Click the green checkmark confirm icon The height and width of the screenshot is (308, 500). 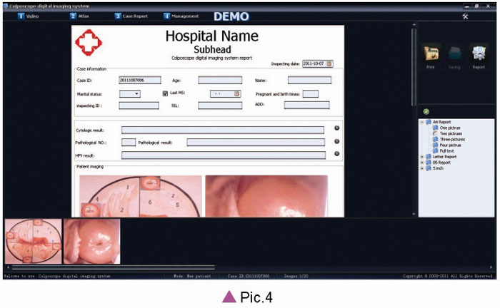click(x=426, y=112)
